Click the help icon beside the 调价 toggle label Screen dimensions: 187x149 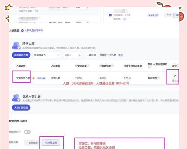click(19, 131)
